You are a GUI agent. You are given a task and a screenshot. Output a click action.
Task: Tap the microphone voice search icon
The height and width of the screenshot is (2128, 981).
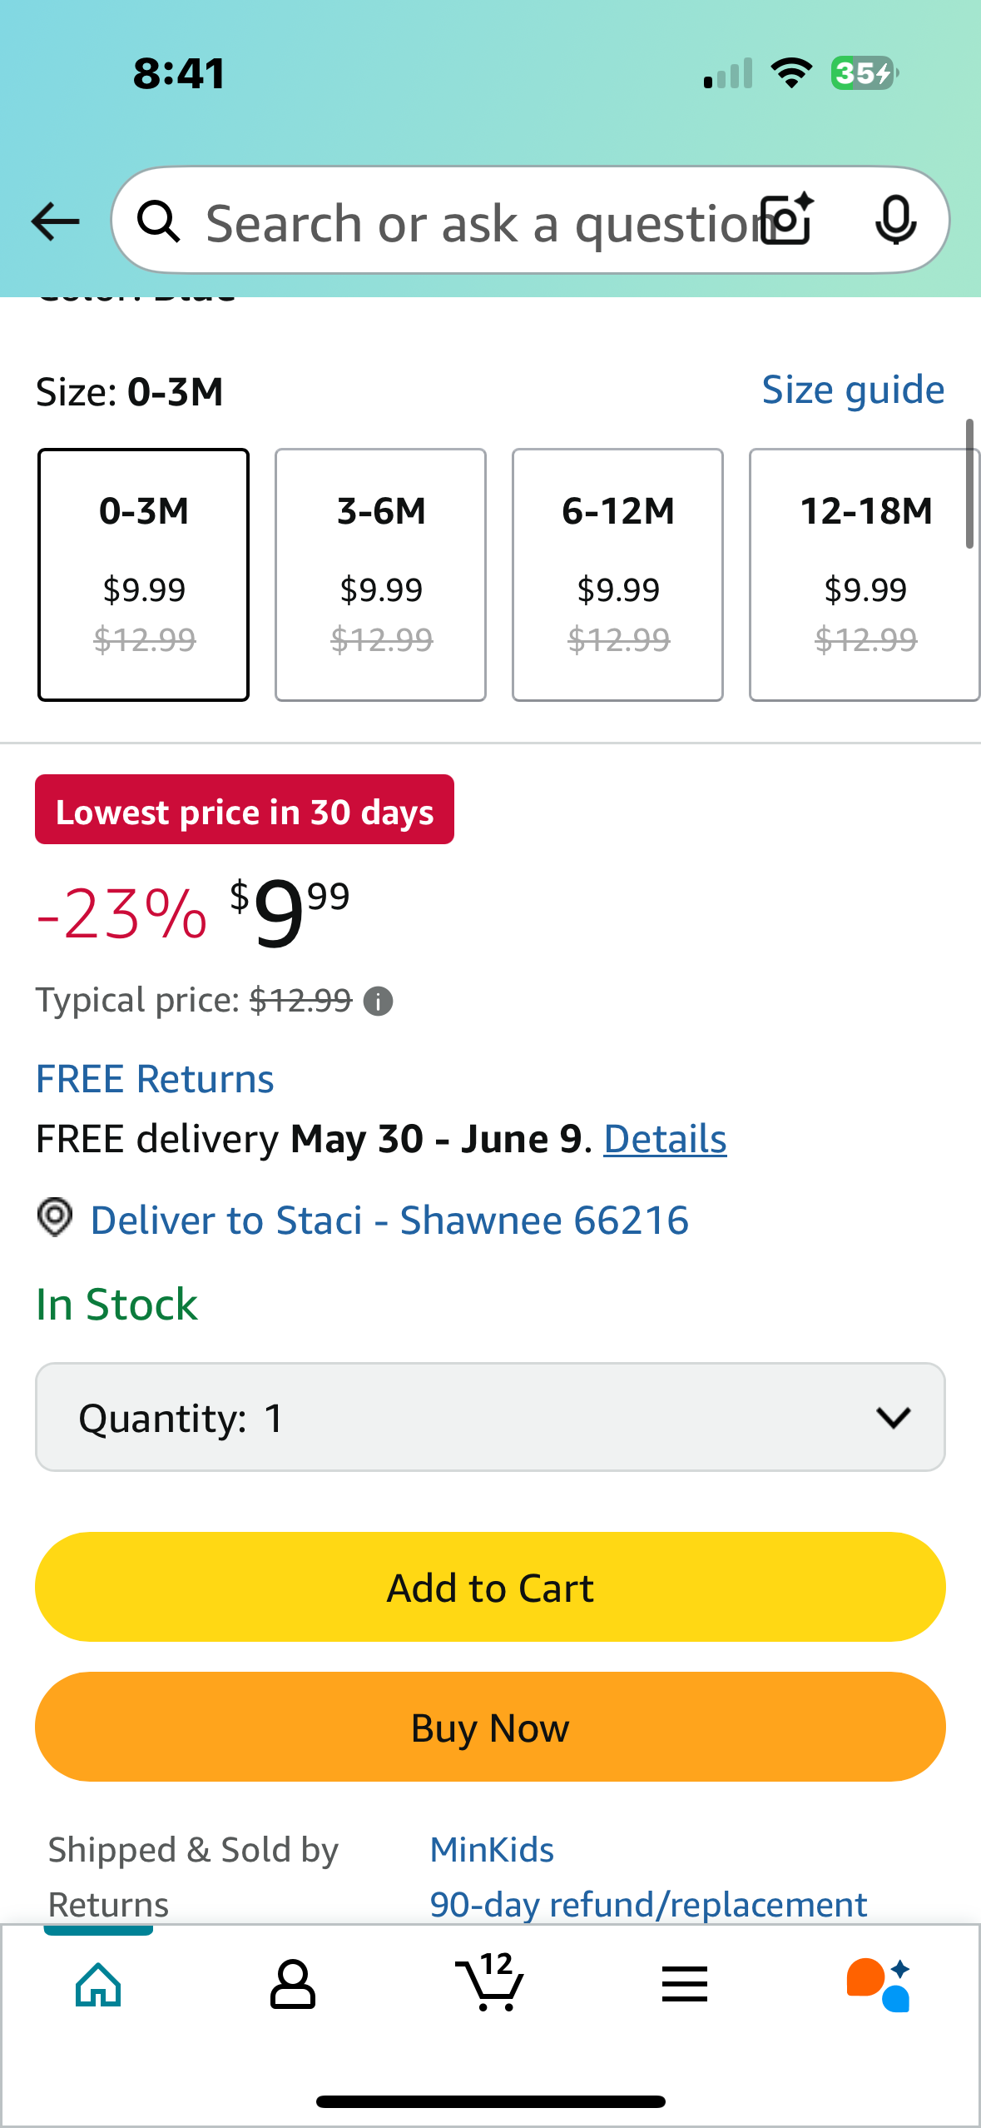coord(896,221)
